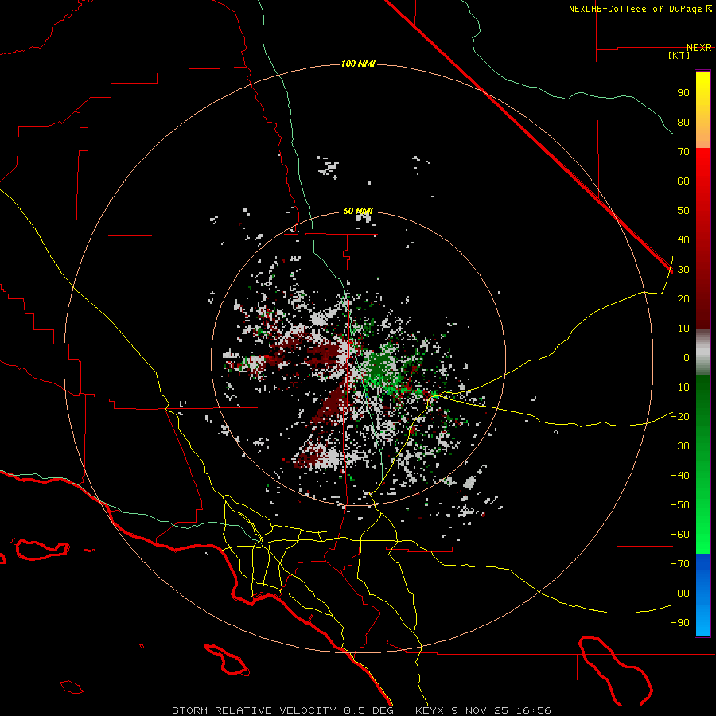The image size is (716, 716).
Task: Select the positive 10 value on velocity scale
Action: point(683,329)
